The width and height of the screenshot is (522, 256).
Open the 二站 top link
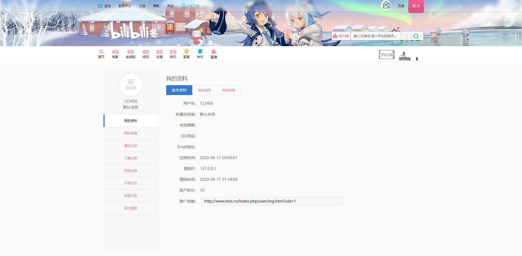[x=142, y=6]
